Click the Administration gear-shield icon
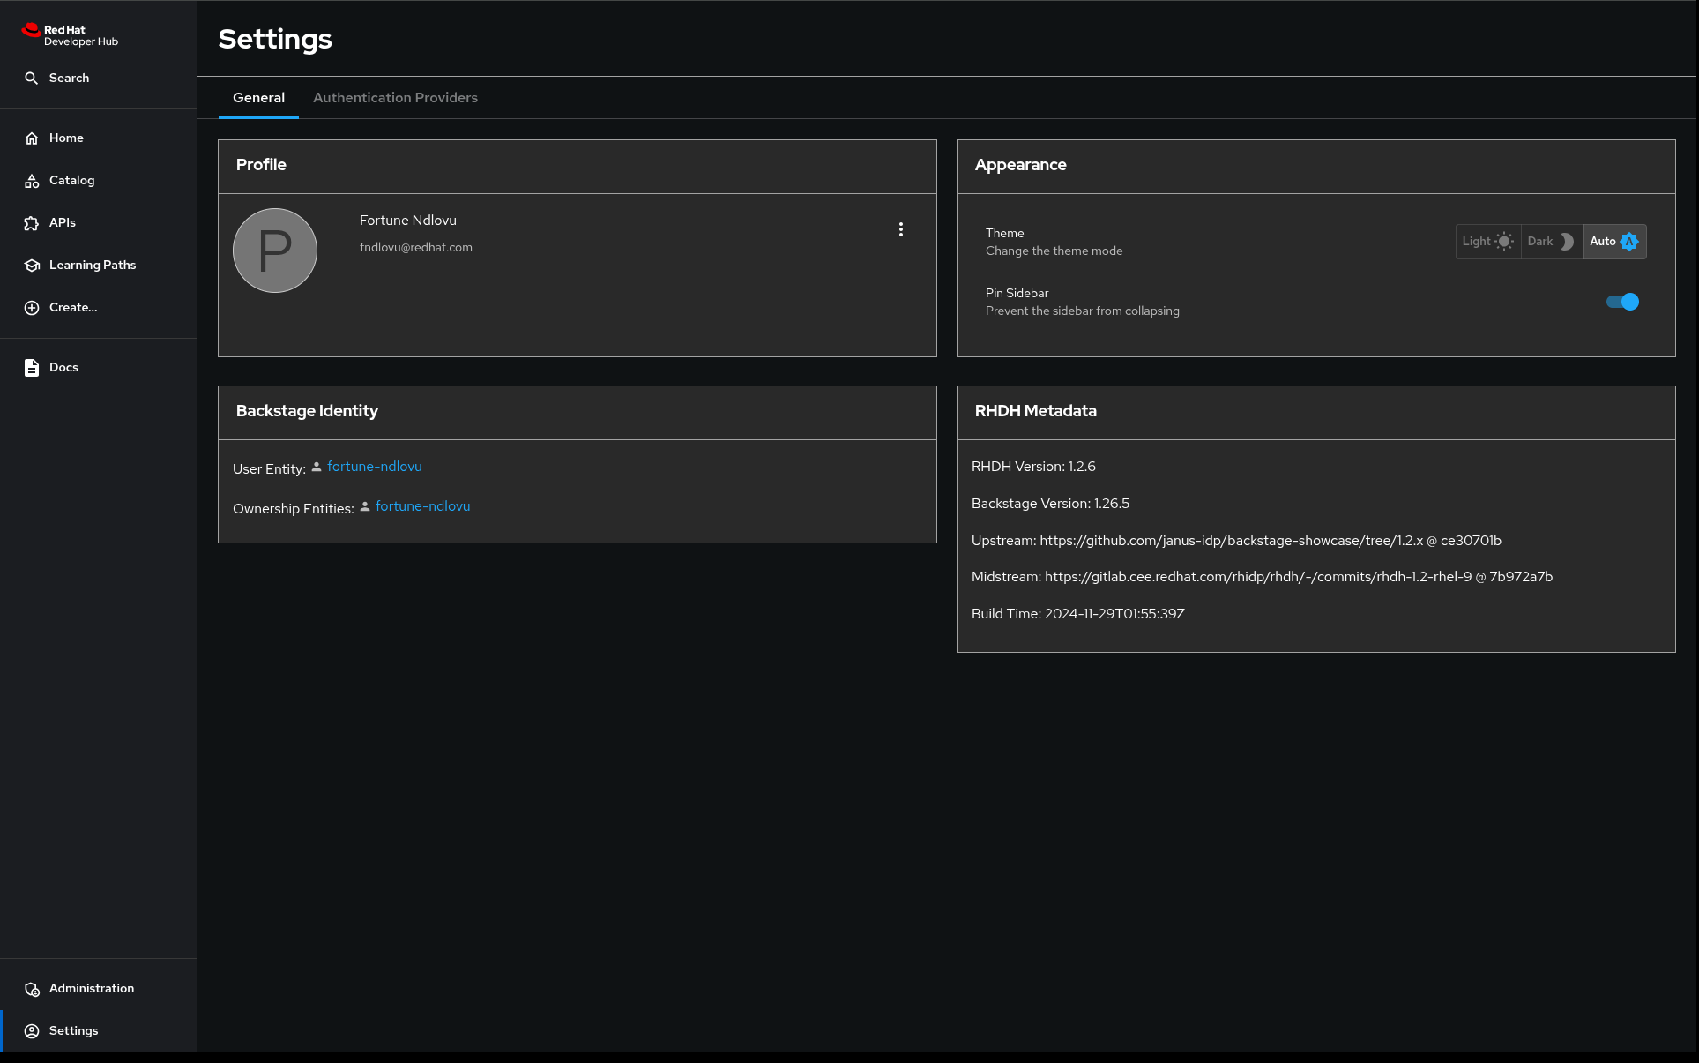 coord(32,989)
